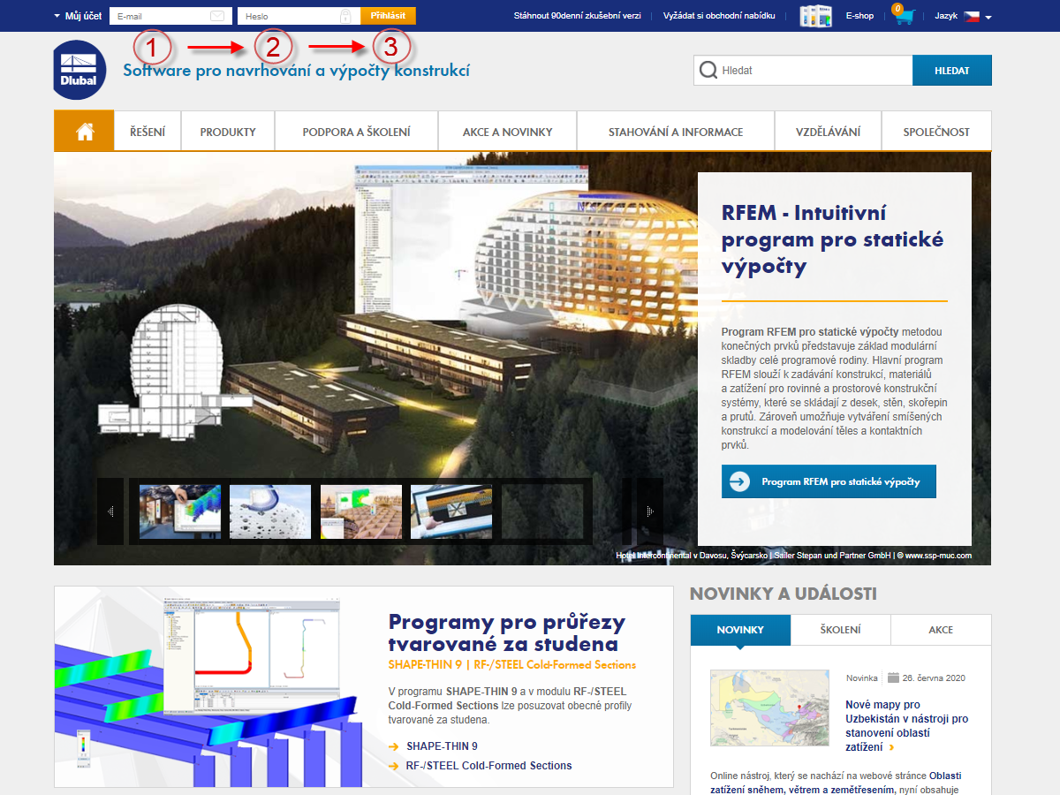Focus the Heslo password field
Screen dimensions: 1060x795
point(299,16)
